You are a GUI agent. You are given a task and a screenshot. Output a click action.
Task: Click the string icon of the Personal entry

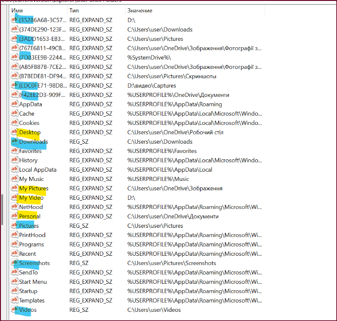point(14,216)
